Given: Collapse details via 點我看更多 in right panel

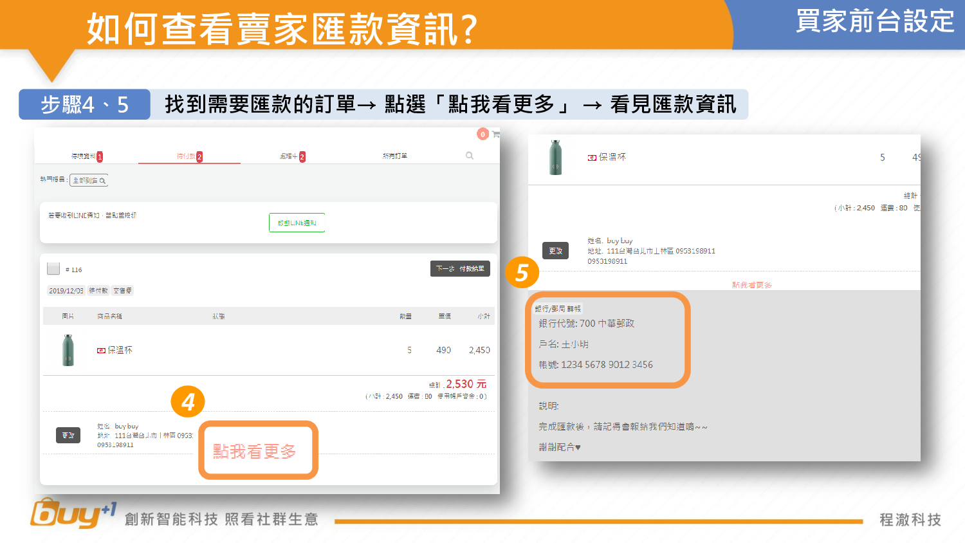Looking at the screenshot, I should coord(751,285).
